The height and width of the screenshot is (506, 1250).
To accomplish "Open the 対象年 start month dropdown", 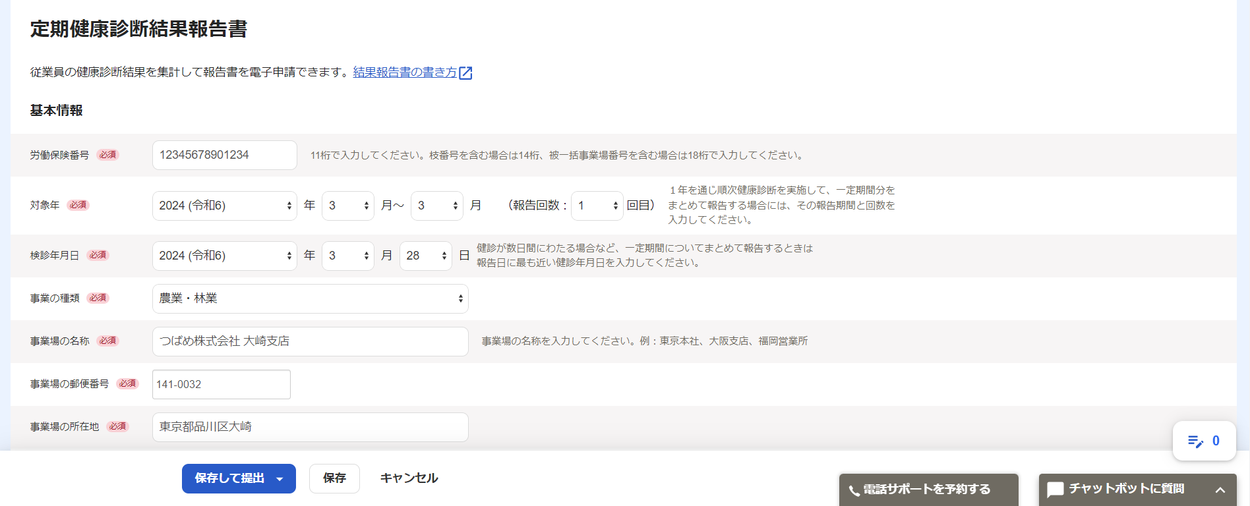I will point(348,206).
